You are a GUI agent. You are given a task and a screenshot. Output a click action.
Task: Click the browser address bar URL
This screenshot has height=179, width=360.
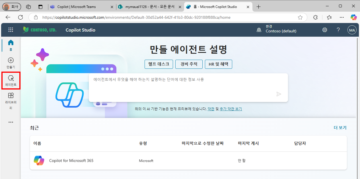(x=136, y=17)
